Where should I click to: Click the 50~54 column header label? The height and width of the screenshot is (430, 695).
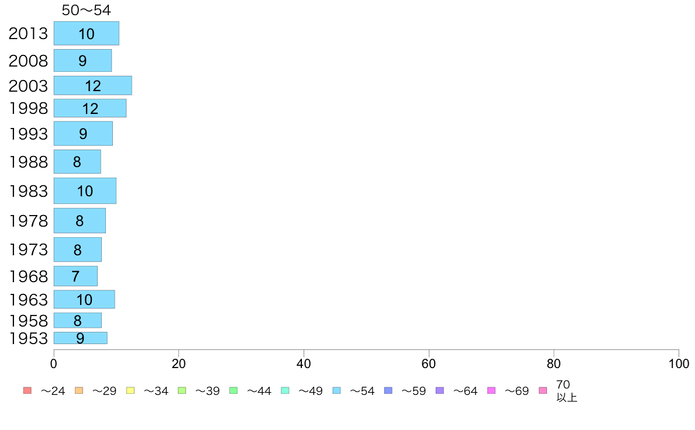point(86,10)
